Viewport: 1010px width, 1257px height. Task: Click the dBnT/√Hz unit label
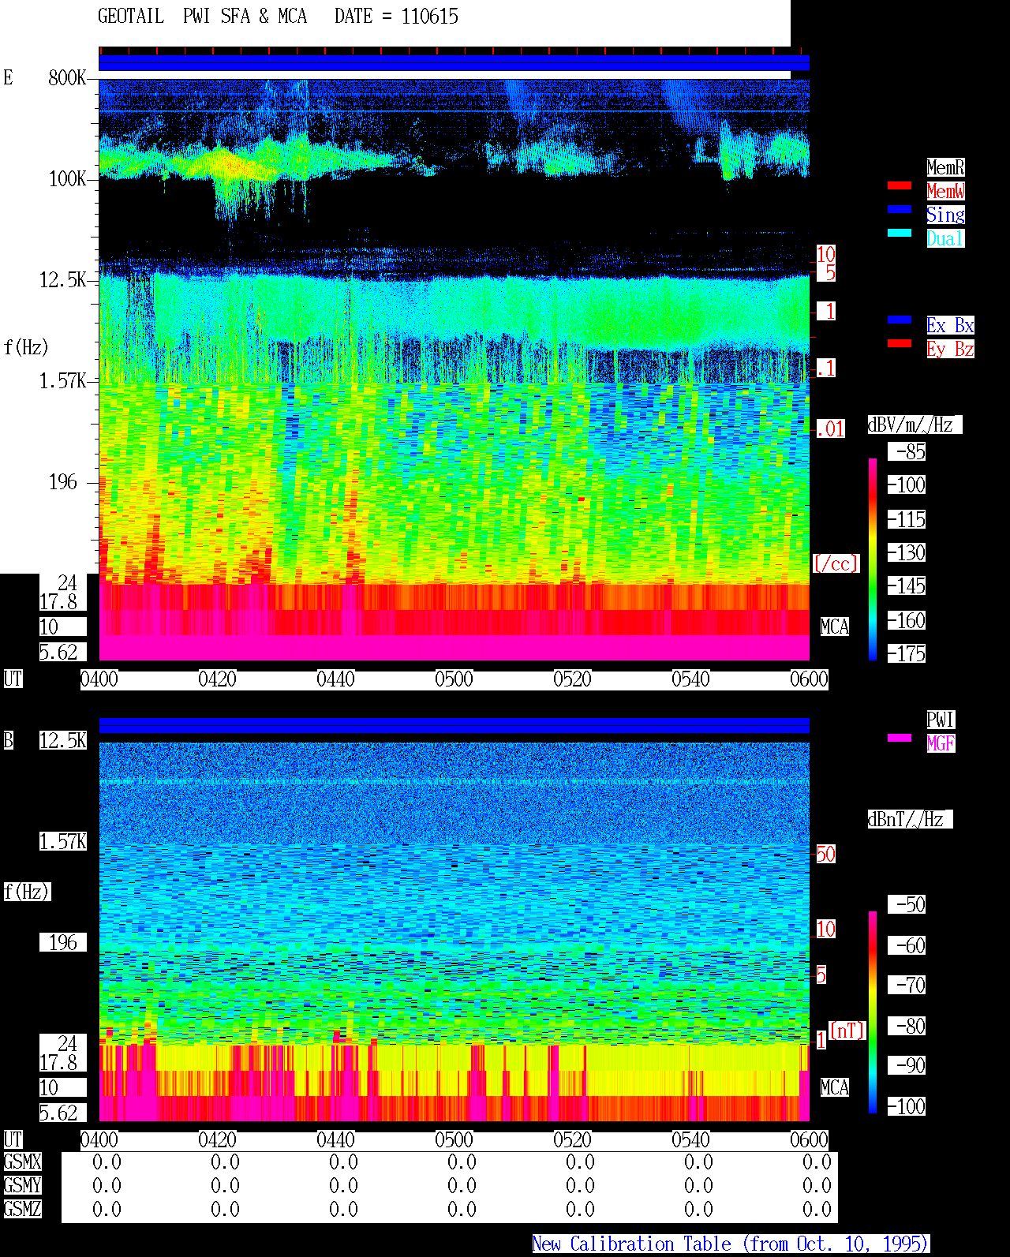[910, 819]
